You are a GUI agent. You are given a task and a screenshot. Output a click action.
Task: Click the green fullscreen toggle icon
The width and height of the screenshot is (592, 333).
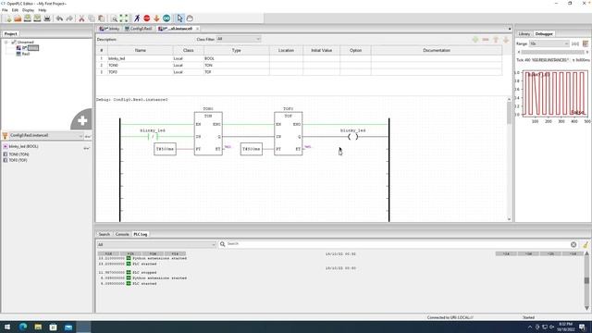[x=123, y=18]
